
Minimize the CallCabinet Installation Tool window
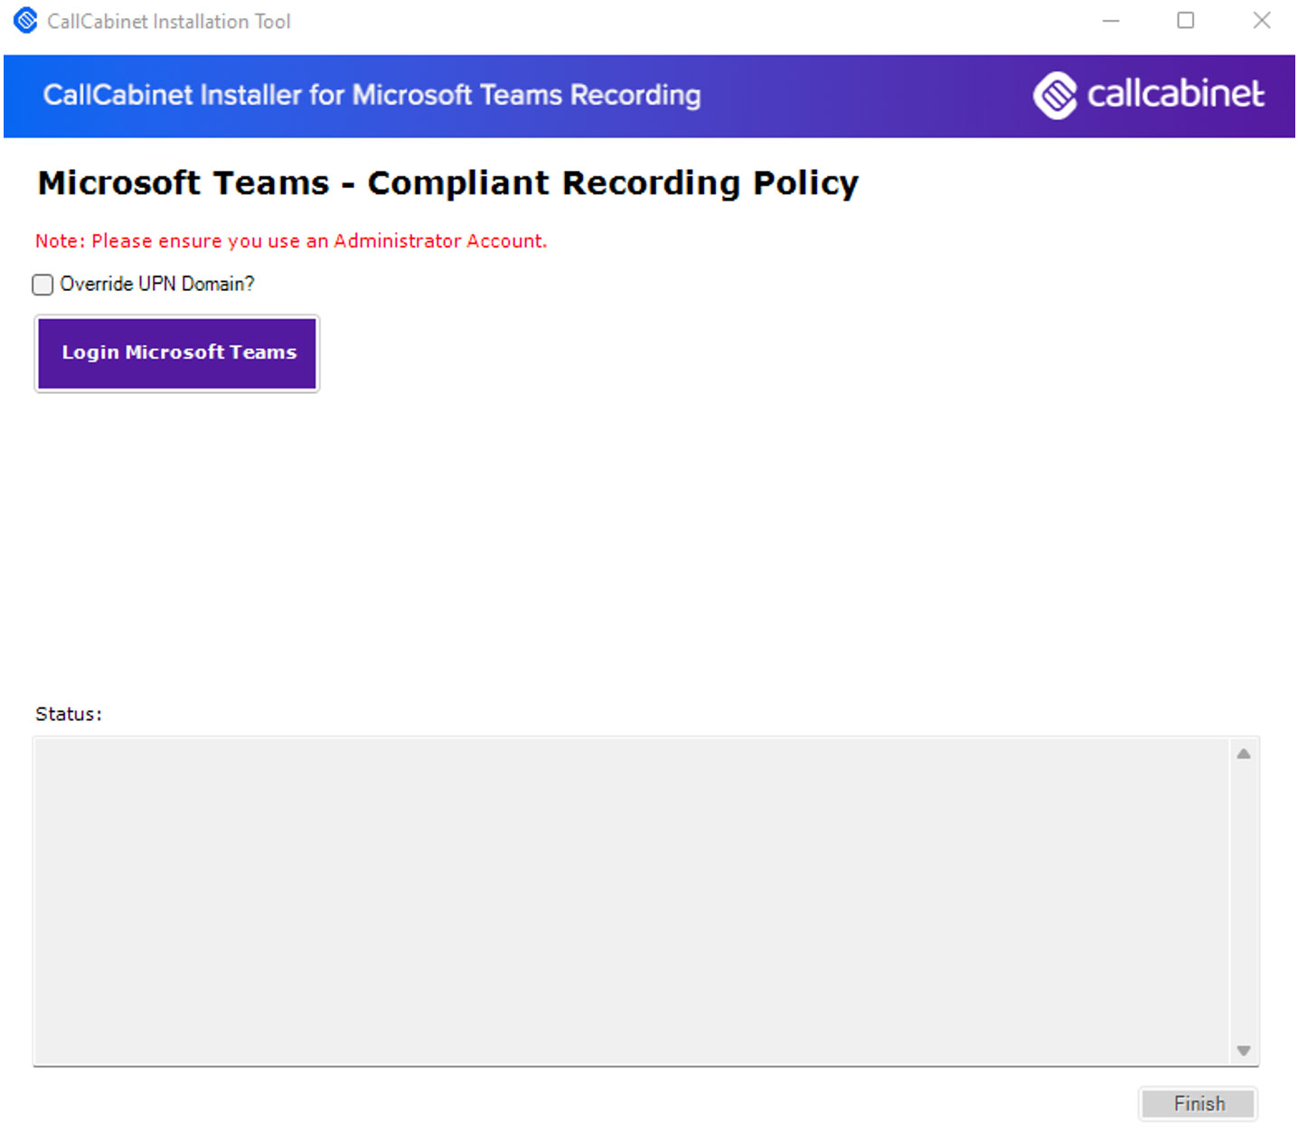click(1111, 20)
